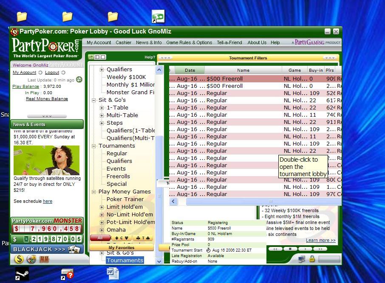Select the red All filter button
This screenshot has width=385, height=283.
pos(100,238)
